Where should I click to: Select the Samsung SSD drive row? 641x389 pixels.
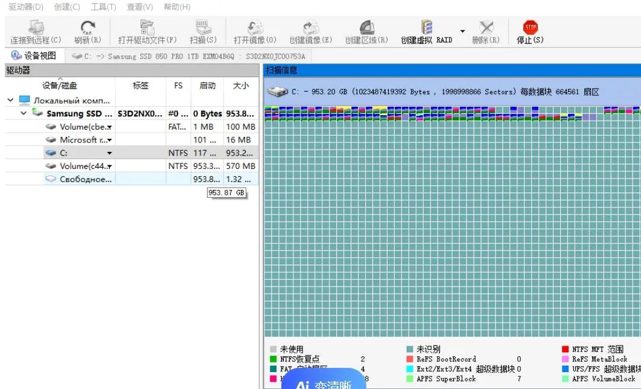[x=132, y=113]
